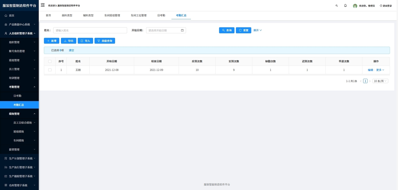Select all rows with header checkbox

click(50, 61)
